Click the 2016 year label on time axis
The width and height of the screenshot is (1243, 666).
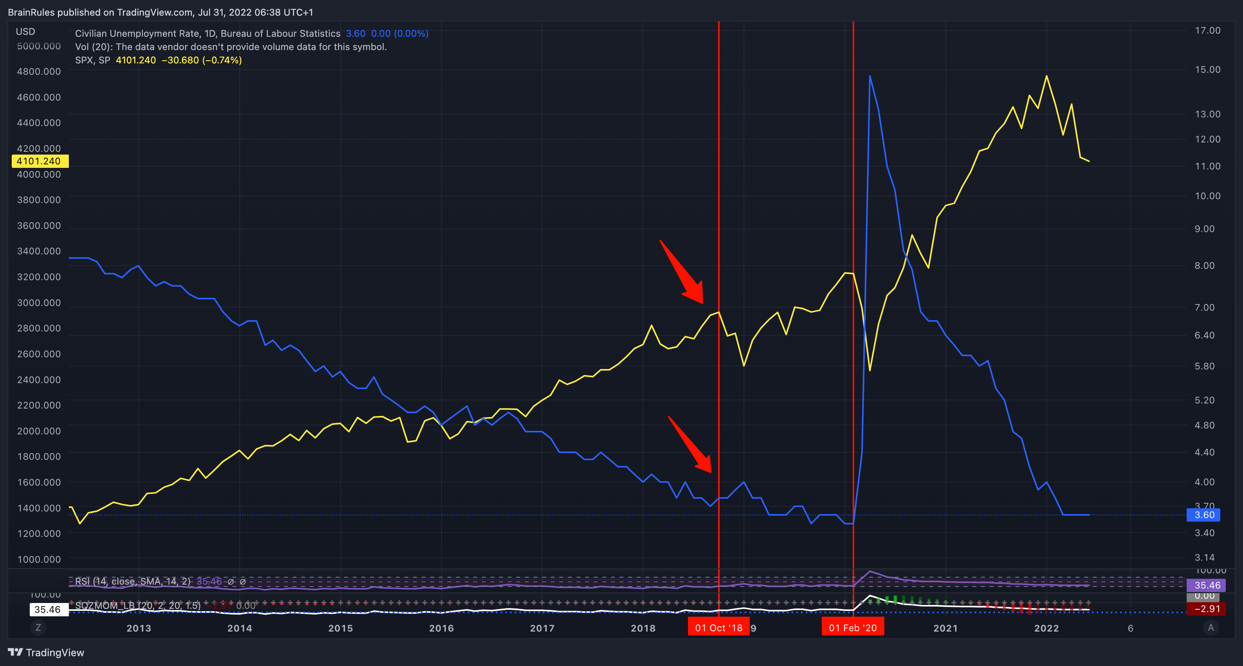(x=441, y=628)
